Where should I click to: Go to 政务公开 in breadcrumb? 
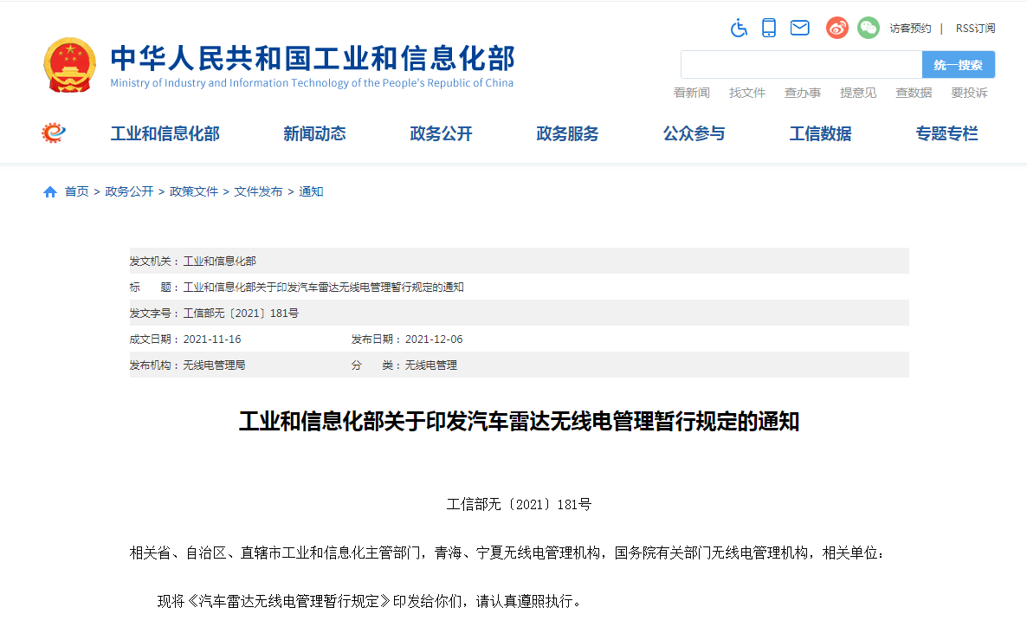click(129, 192)
